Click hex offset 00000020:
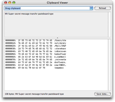Screen dimensions: 115x102 11,46
